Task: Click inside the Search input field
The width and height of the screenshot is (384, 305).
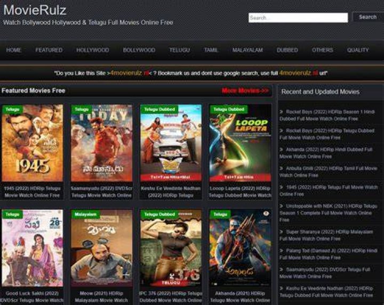Action: pyautogui.click(x=298, y=18)
